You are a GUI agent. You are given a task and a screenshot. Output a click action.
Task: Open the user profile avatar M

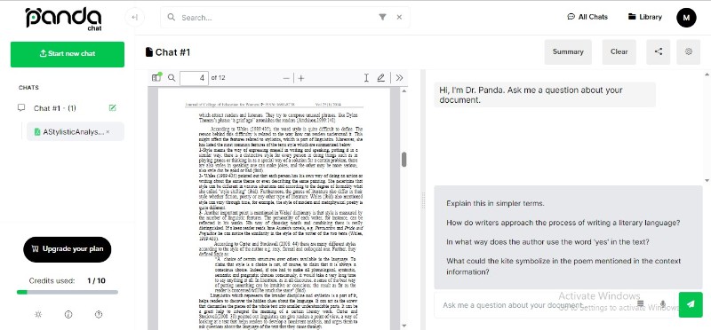coord(686,18)
